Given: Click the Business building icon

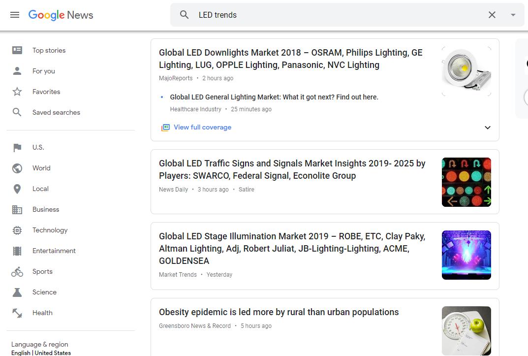Looking at the screenshot, I should click(x=17, y=209).
